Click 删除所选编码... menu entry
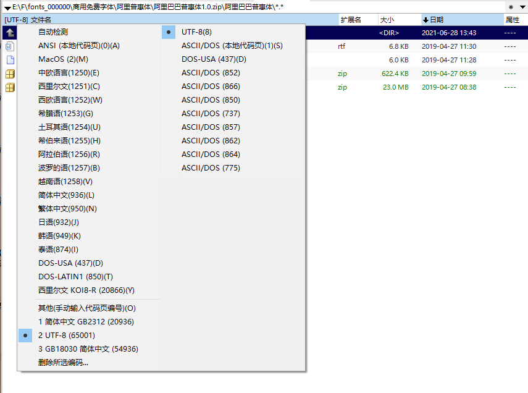The image size is (528, 393). click(x=63, y=363)
